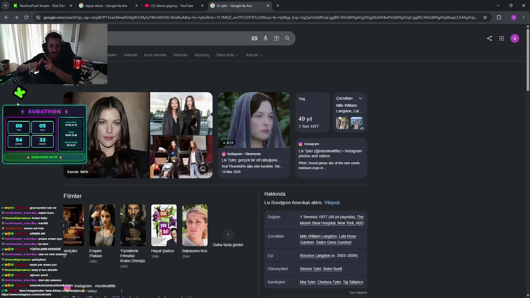Image resolution: width=530 pixels, height=298 pixels.
Task: Start voice search with microphone icon
Action: [x=265, y=38]
